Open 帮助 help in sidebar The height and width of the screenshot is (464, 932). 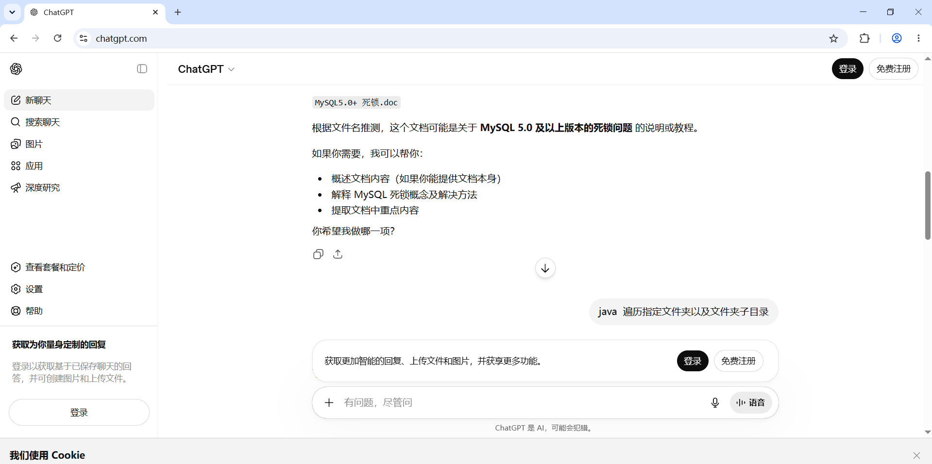[x=79, y=311]
